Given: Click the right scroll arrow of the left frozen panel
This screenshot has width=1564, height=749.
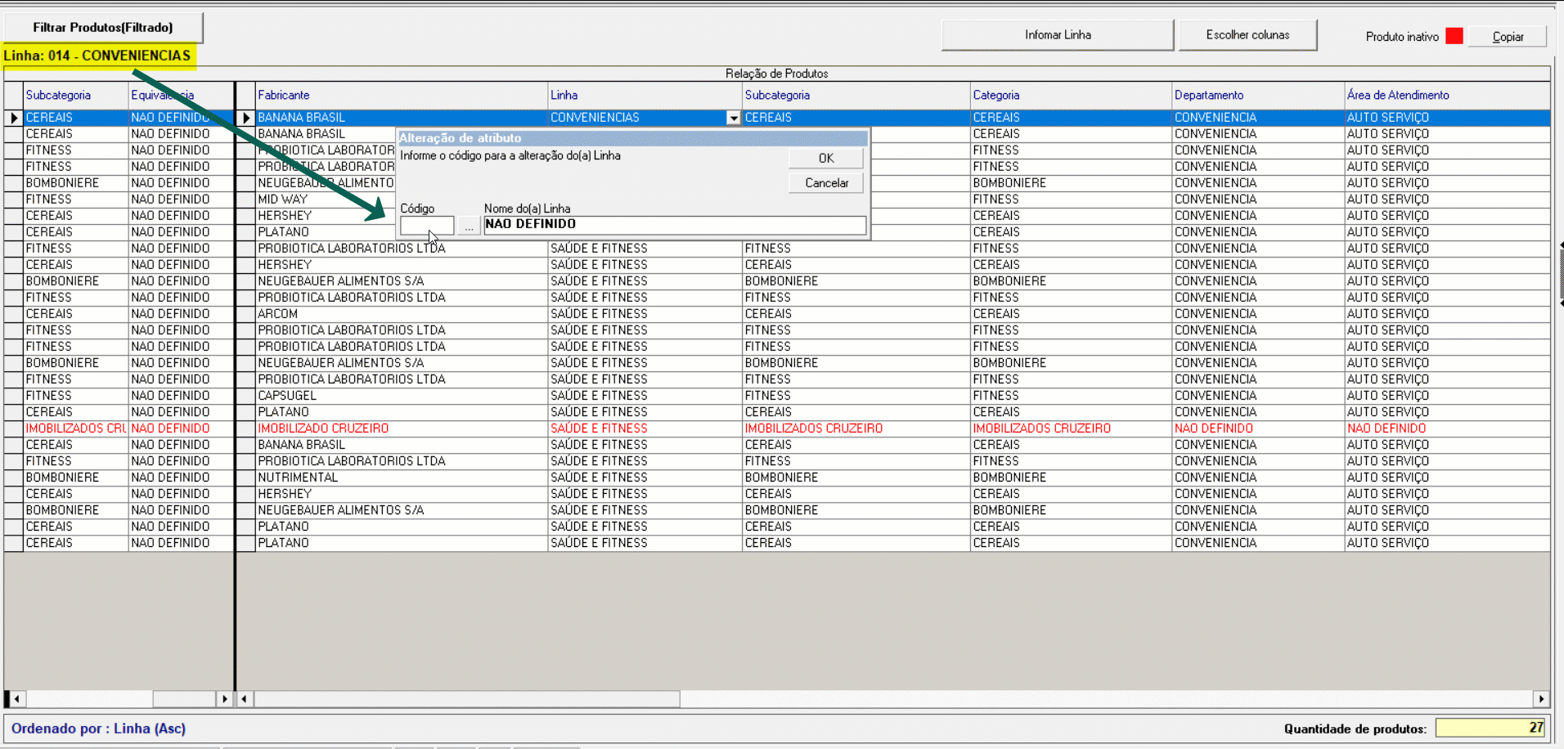Looking at the screenshot, I should (x=225, y=699).
